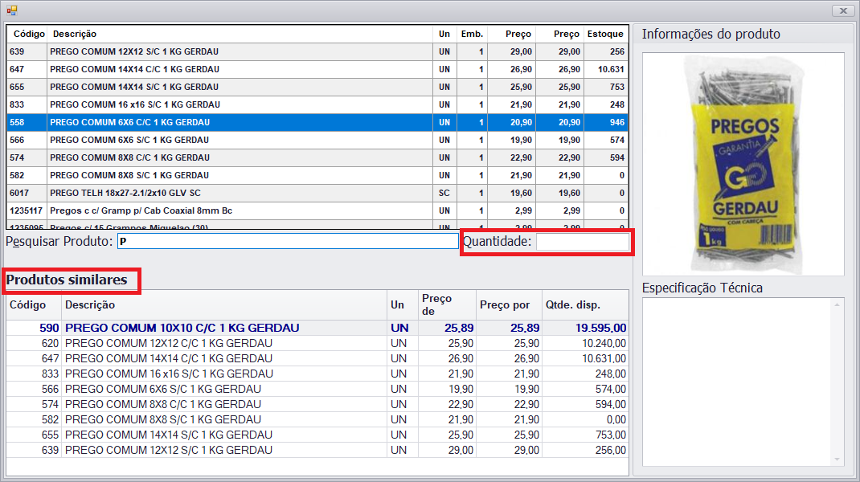Click the Un header in top table
Screen dimensions: 860x482
click(444, 34)
